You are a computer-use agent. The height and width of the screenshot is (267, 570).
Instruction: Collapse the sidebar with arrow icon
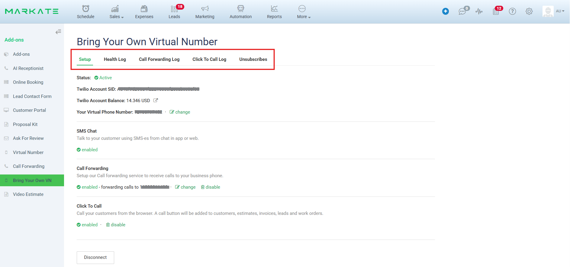coord(58,32)
